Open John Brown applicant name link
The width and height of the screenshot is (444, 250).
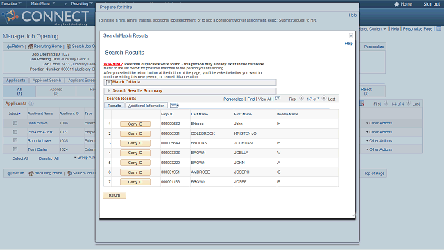tap(37, 123)
